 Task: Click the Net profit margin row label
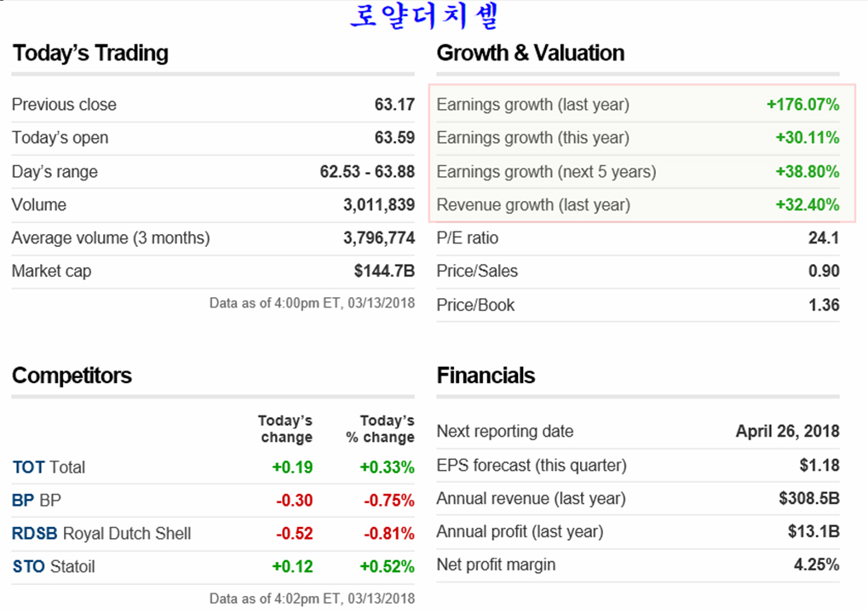coord(496,565)
